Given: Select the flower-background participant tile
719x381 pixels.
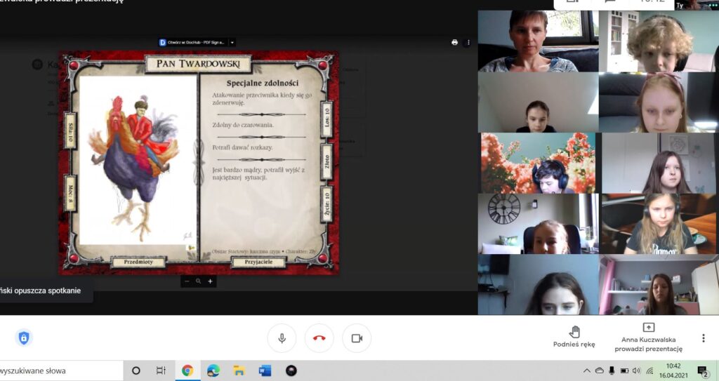Looking at the screenshot, I should tap(538, 163).
